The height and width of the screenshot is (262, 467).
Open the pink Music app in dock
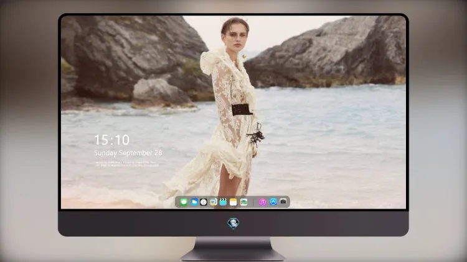pyautogui.click(x=262, y=202)
